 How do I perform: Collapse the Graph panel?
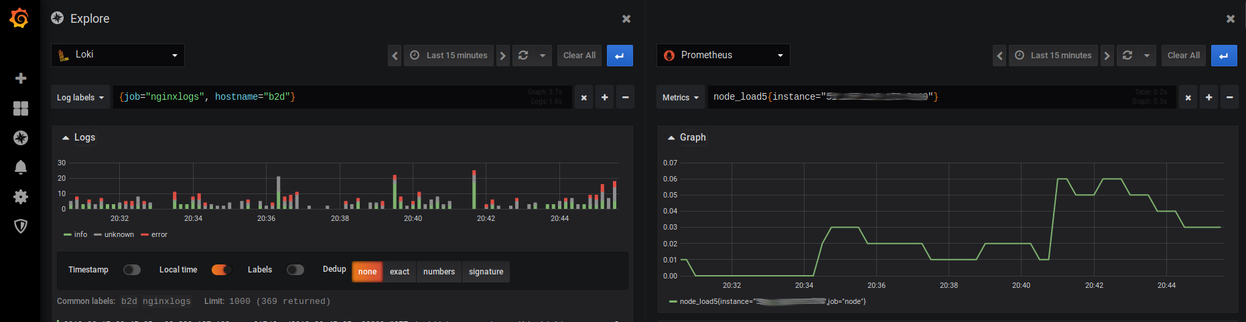(687, 137)
